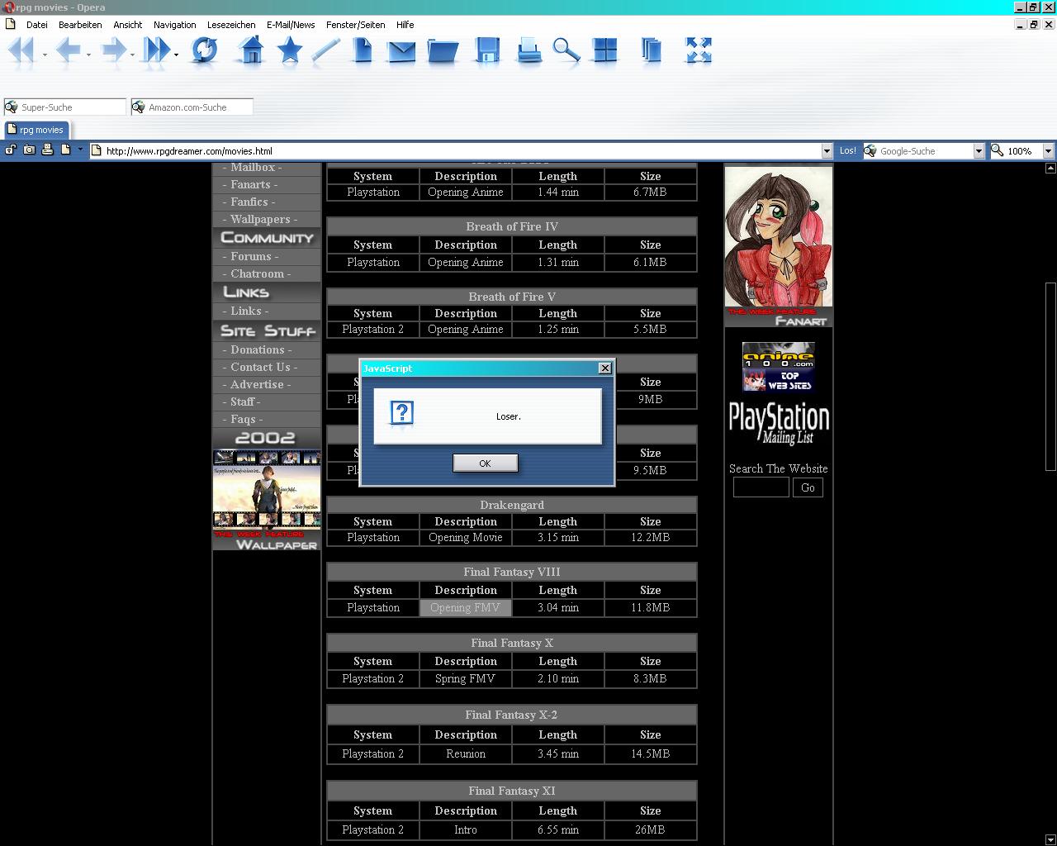This screenshot has width=1057, height=846.
Task: Open the Bearbeiten menu
Action: (80, 25)
